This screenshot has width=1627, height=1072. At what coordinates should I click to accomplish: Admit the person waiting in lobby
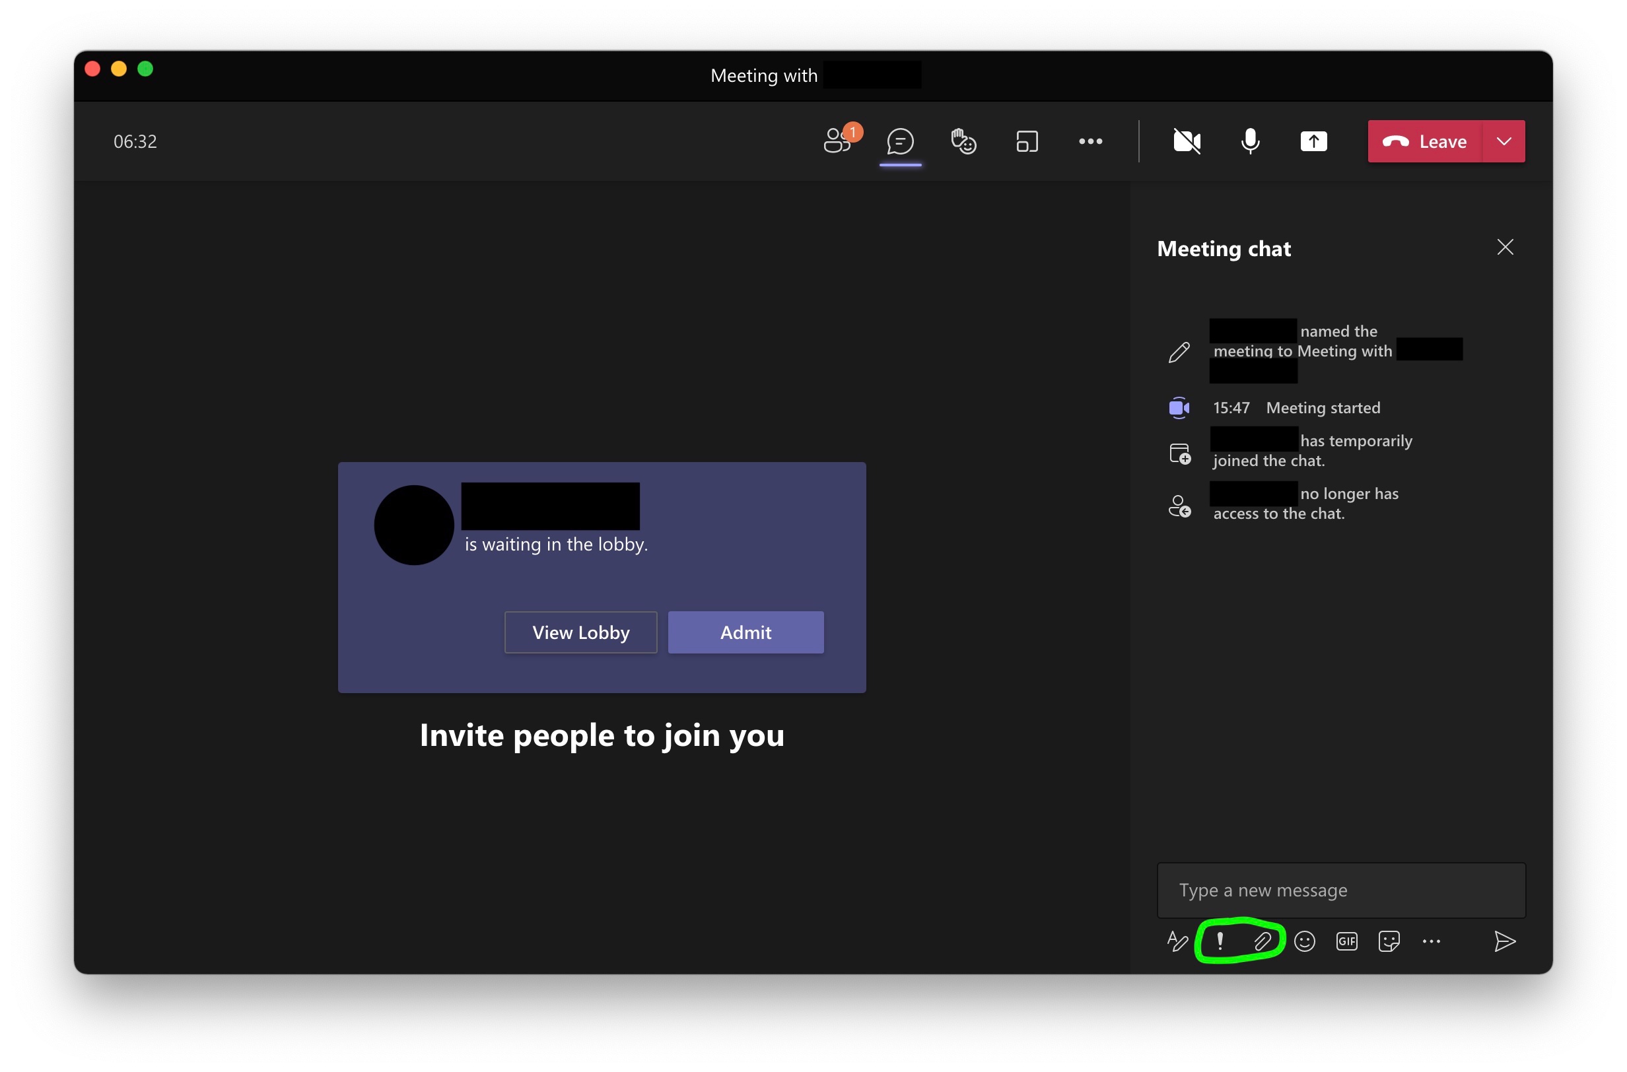tap(745, 632)
